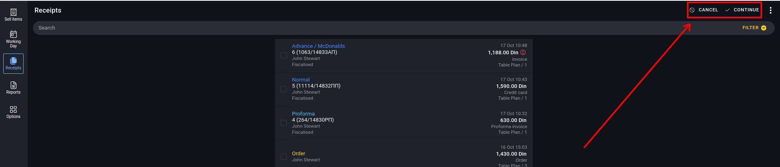Screen dimensions: 780x167
Task: Open the Proforma receipt title link
Action: pyautogui.click(x=303, y=114)
